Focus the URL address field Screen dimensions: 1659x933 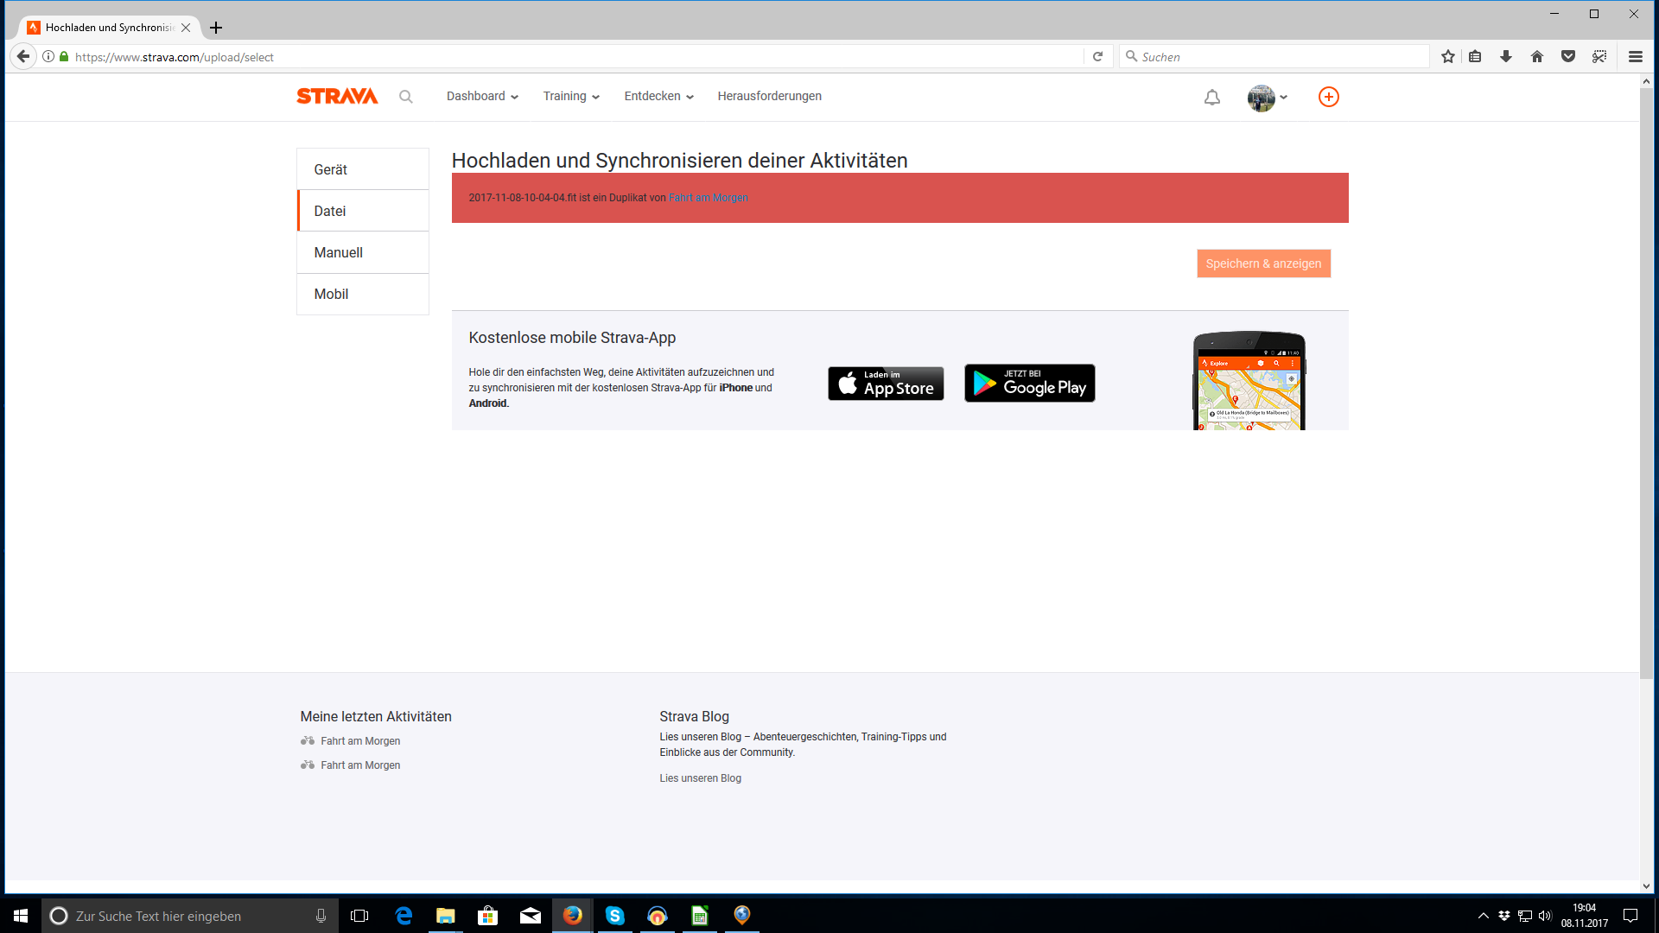(x=570, y=57)
